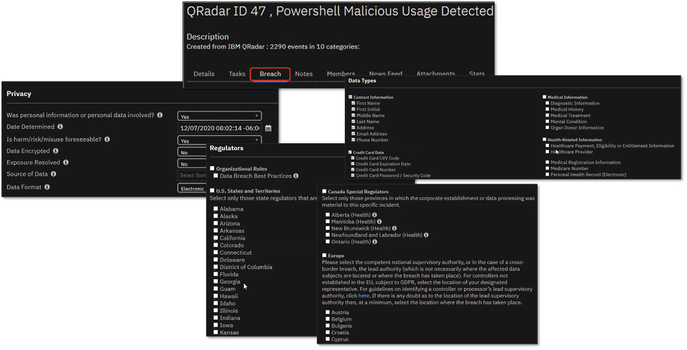Click info icon next to Data Encrypted
Viewport: 687px width, 350px height.
coord(55,151)
